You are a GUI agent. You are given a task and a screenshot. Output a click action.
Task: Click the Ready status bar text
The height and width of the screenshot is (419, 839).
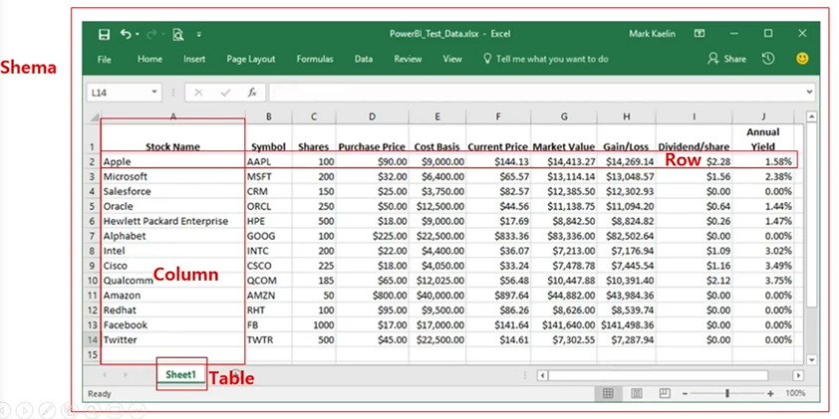pos(100,394)
